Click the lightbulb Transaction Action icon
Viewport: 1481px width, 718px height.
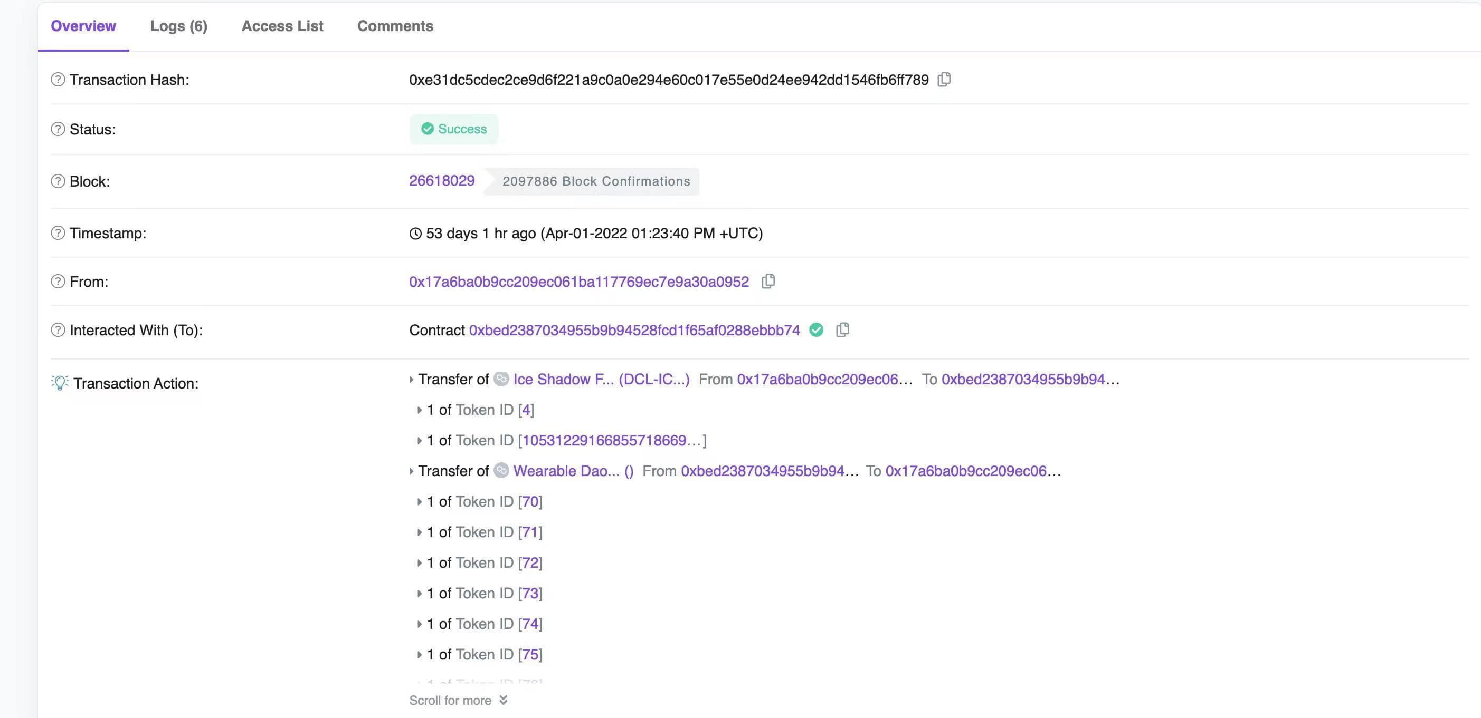[60, 382]
